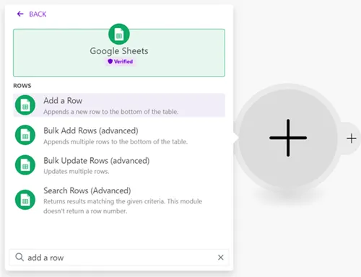The height and width of the screenshot is (277, 361).
Task: Click the Add a Row sheet icon
Action: [x=25, y=105]
